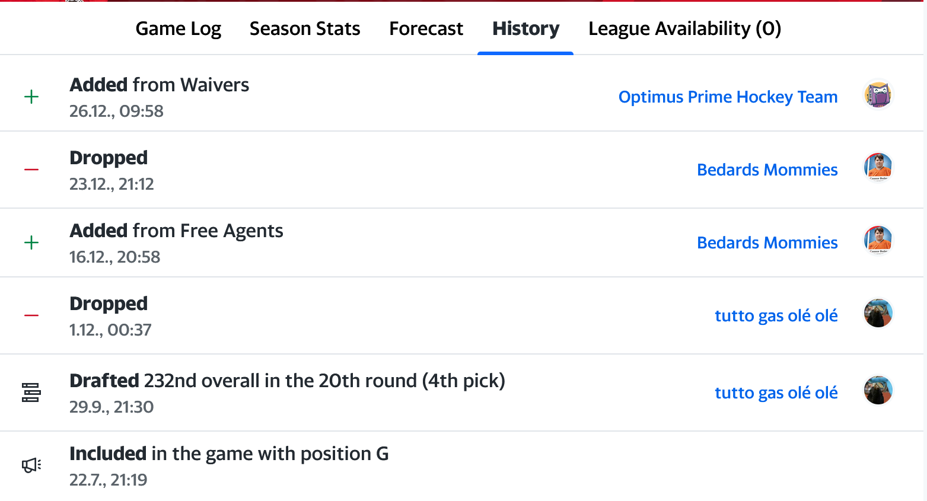927x501 pixels.
Task: Open Bedards Mommies link in the Dropped row
Action: (x=767, y=170)
